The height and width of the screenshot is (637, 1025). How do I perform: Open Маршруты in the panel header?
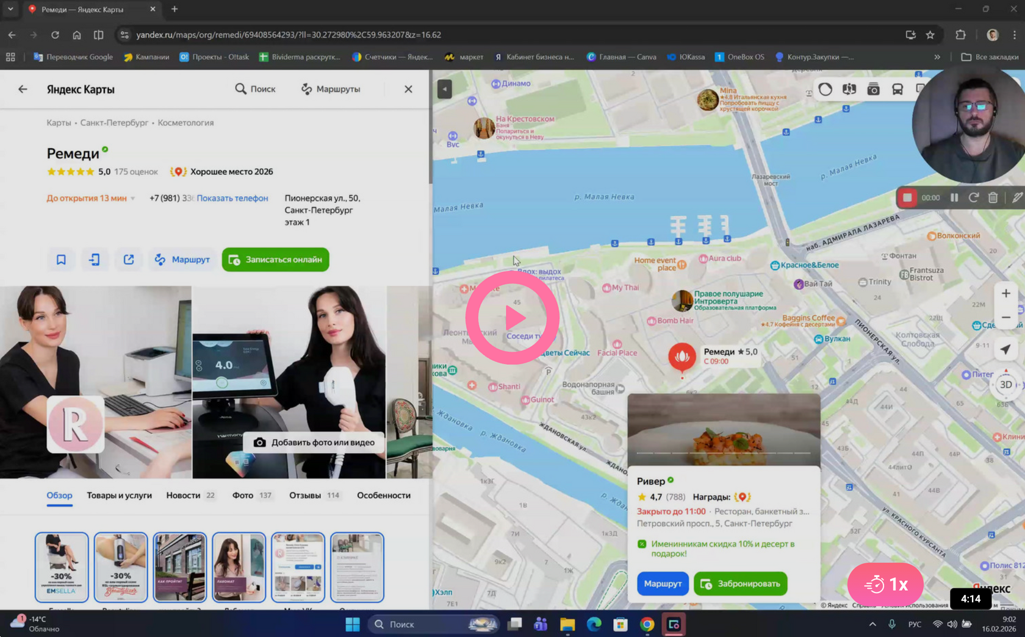(331, 89)
